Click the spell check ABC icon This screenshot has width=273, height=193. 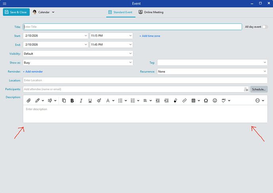(x=224, y=100)
